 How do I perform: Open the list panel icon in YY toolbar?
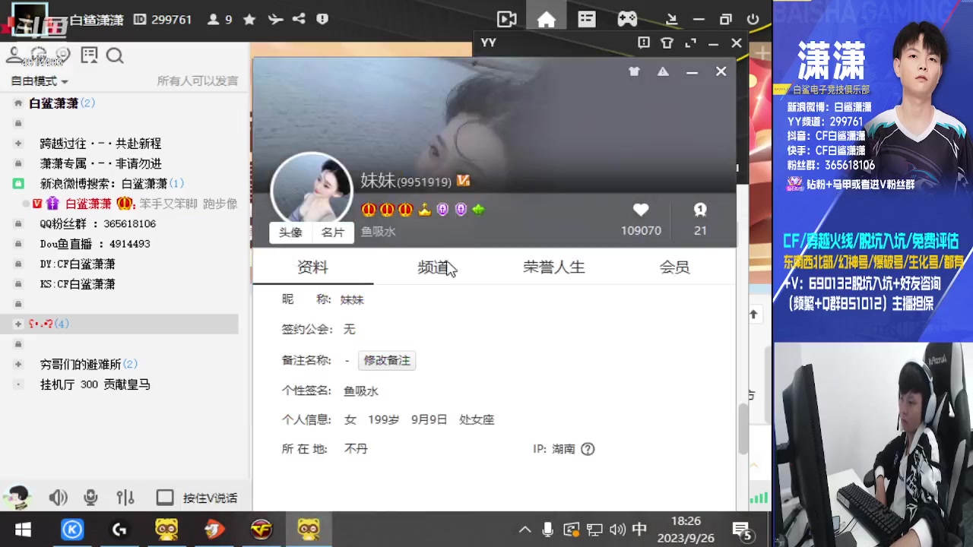[586, 20]
